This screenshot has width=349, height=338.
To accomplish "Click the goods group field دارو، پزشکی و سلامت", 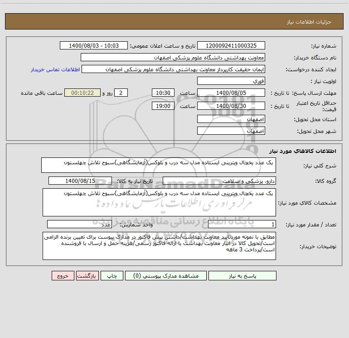I will tap(219, 181).
